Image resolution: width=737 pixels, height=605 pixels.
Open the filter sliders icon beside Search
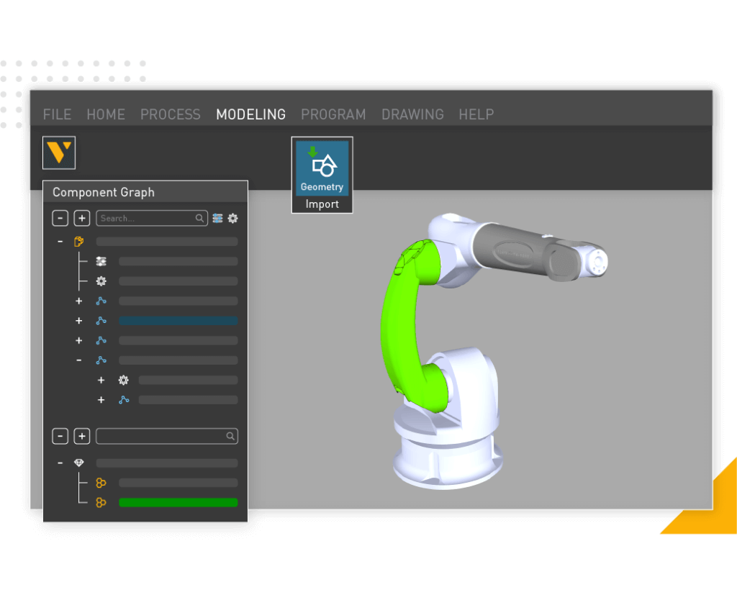[x=217, y=219]
